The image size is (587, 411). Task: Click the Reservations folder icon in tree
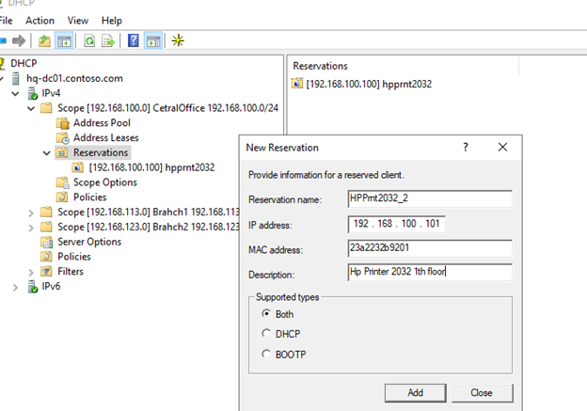[62, 152]
